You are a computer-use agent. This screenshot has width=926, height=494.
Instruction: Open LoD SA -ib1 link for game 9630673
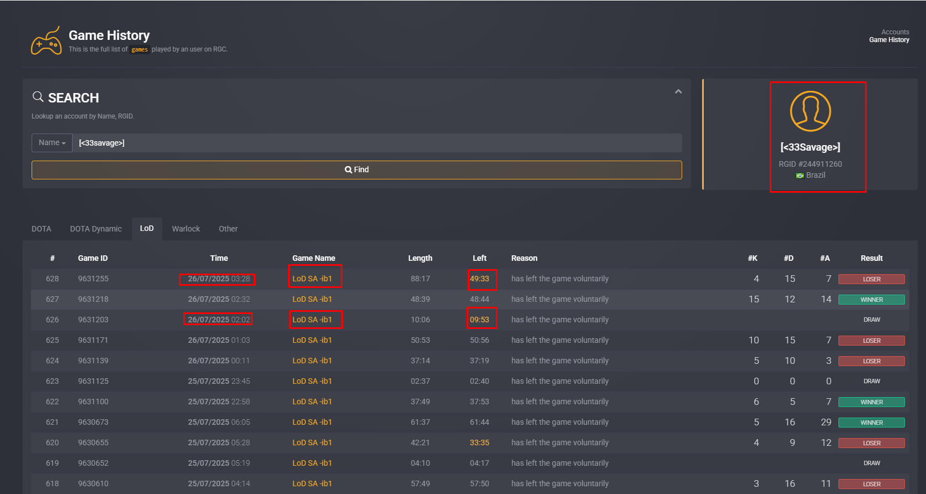coord(312,422)
